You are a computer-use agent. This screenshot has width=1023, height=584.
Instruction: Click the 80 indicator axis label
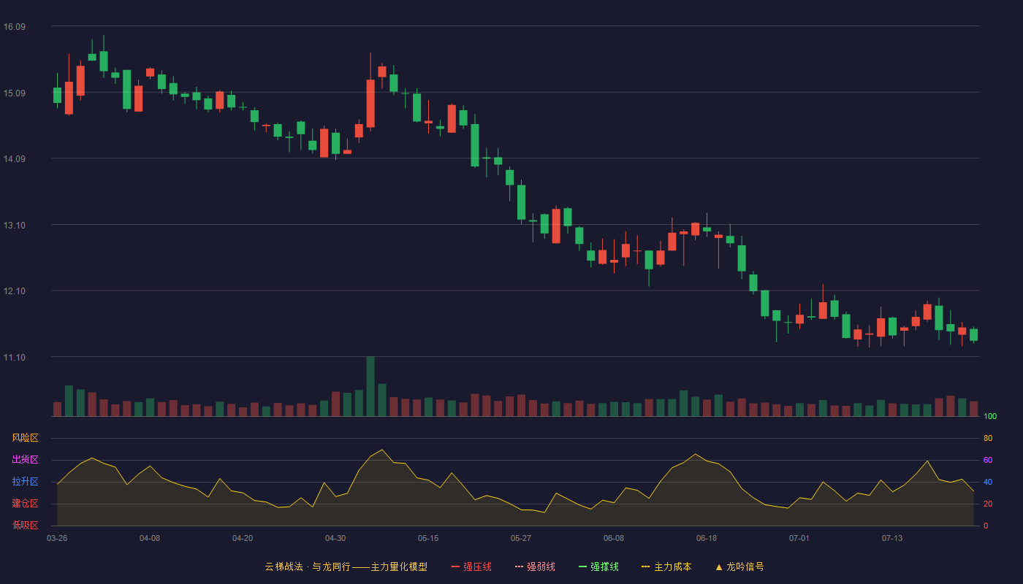click(x=988, y=438)
